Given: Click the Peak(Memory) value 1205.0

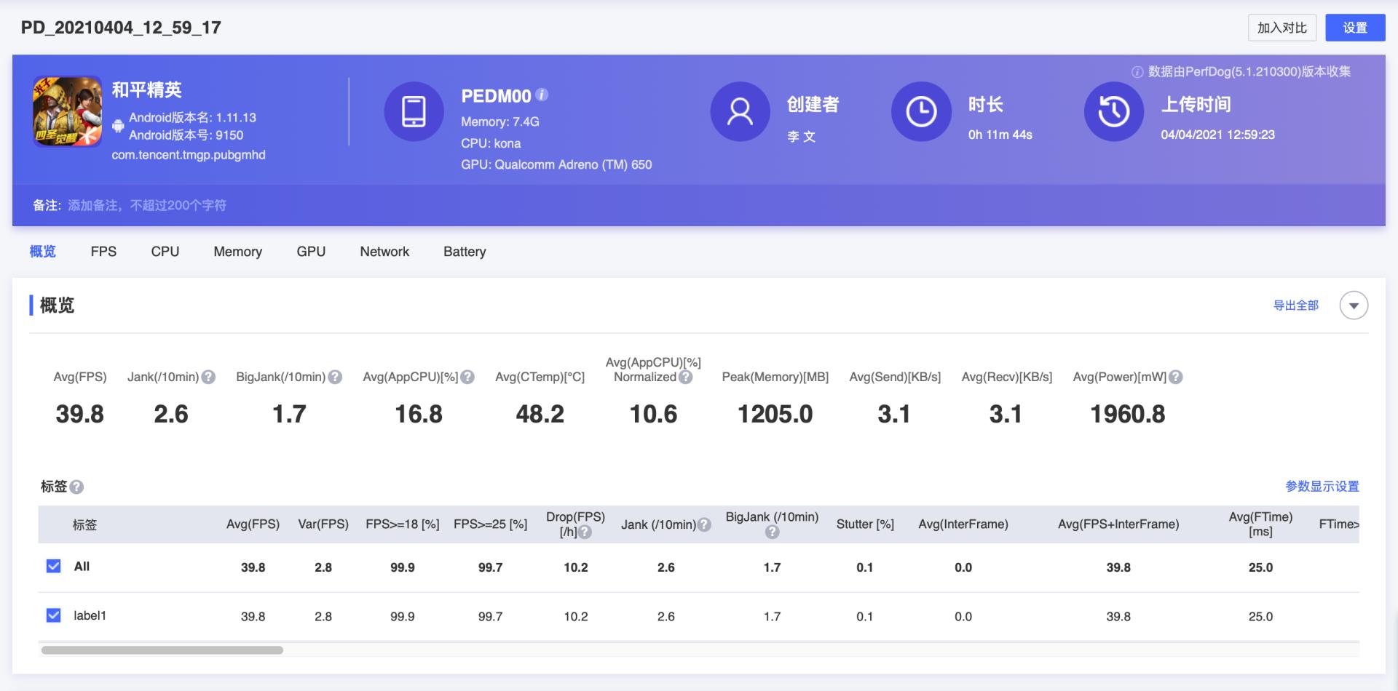Looking at the screenshot, I should (775, 415).
